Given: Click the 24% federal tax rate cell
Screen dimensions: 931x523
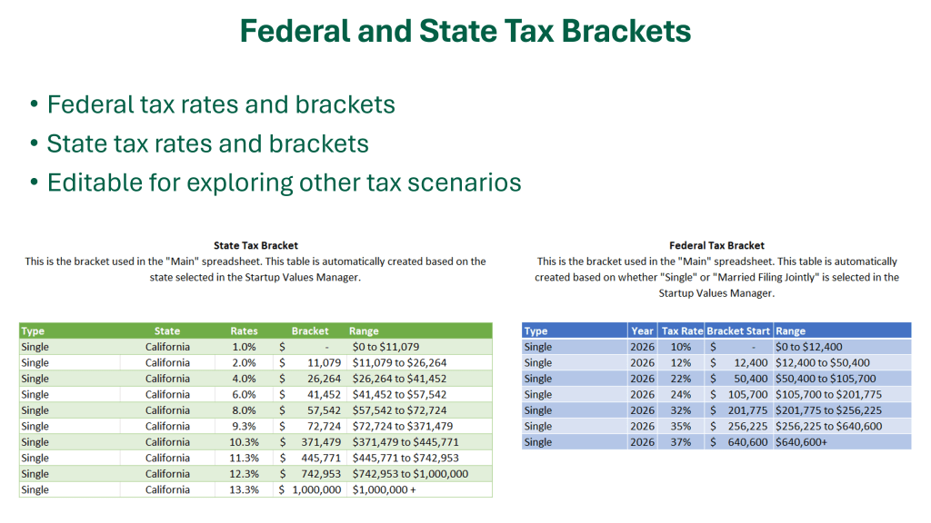Looking at the screenshot, I should click(x=681, y=395).
